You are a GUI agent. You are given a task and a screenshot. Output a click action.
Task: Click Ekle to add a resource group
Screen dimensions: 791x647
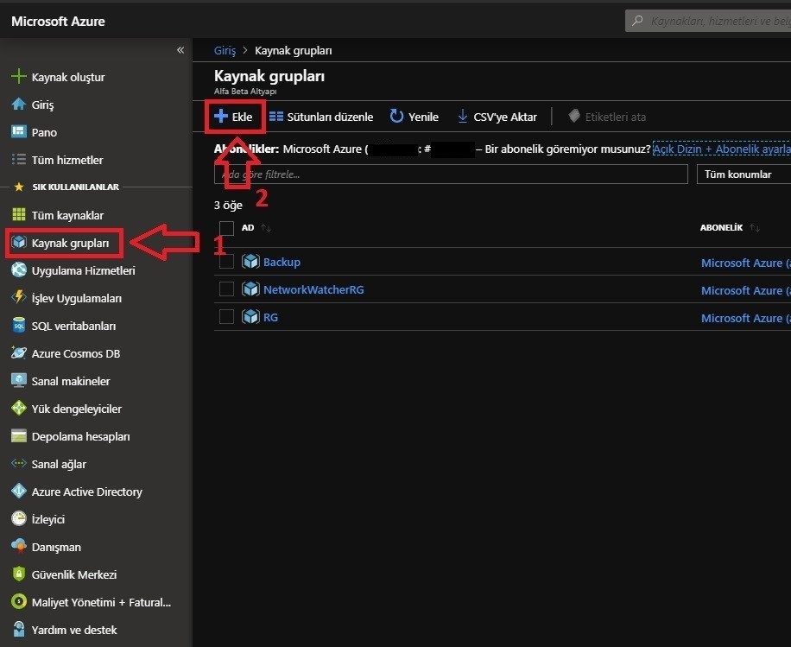coord(233,117)
